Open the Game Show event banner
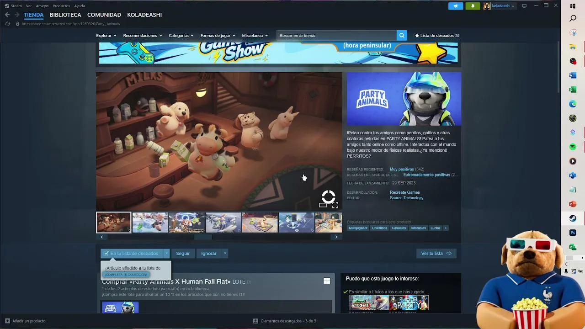585x329 pixels. (278, 53)
